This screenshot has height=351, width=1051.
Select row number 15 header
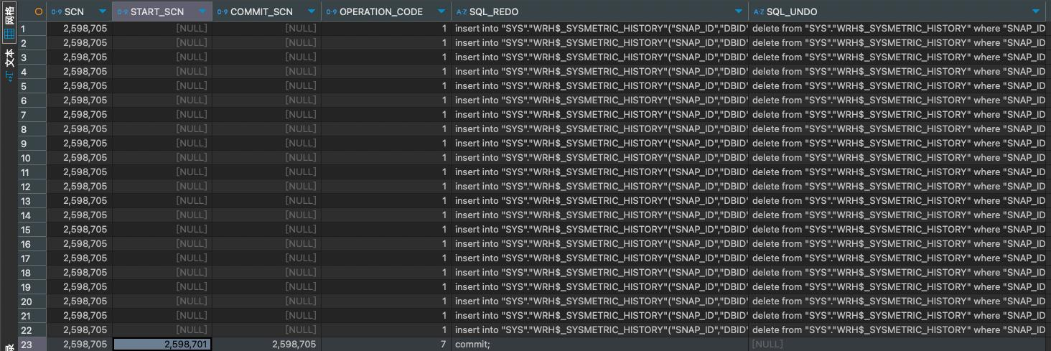[x=32, y=230]
